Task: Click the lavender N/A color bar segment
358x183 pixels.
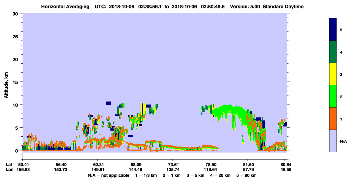Action: coord(333,141)
